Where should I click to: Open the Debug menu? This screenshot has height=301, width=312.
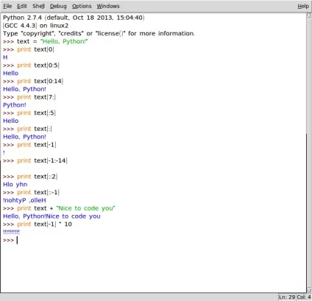click(58, 6)
